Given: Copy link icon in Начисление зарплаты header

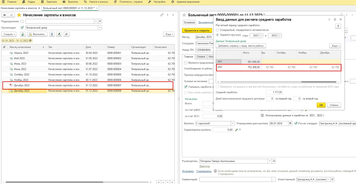Looking at the screenshot, I should click(x=162, y=15).
